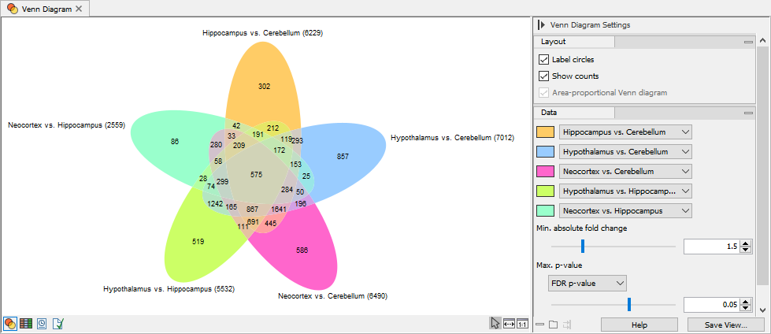Click the Help button
This screenshot has height=334, width=771.
click(639, 325)
